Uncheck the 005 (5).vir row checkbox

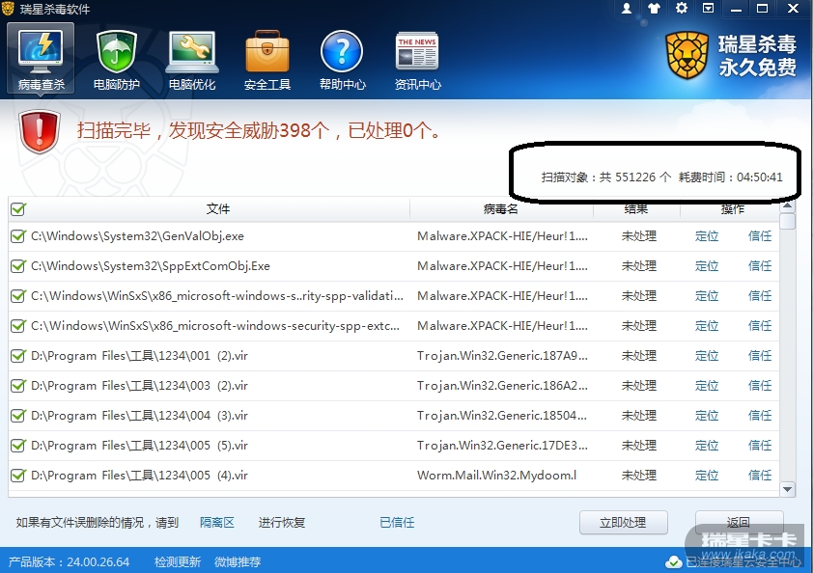(x=18, y=446)
